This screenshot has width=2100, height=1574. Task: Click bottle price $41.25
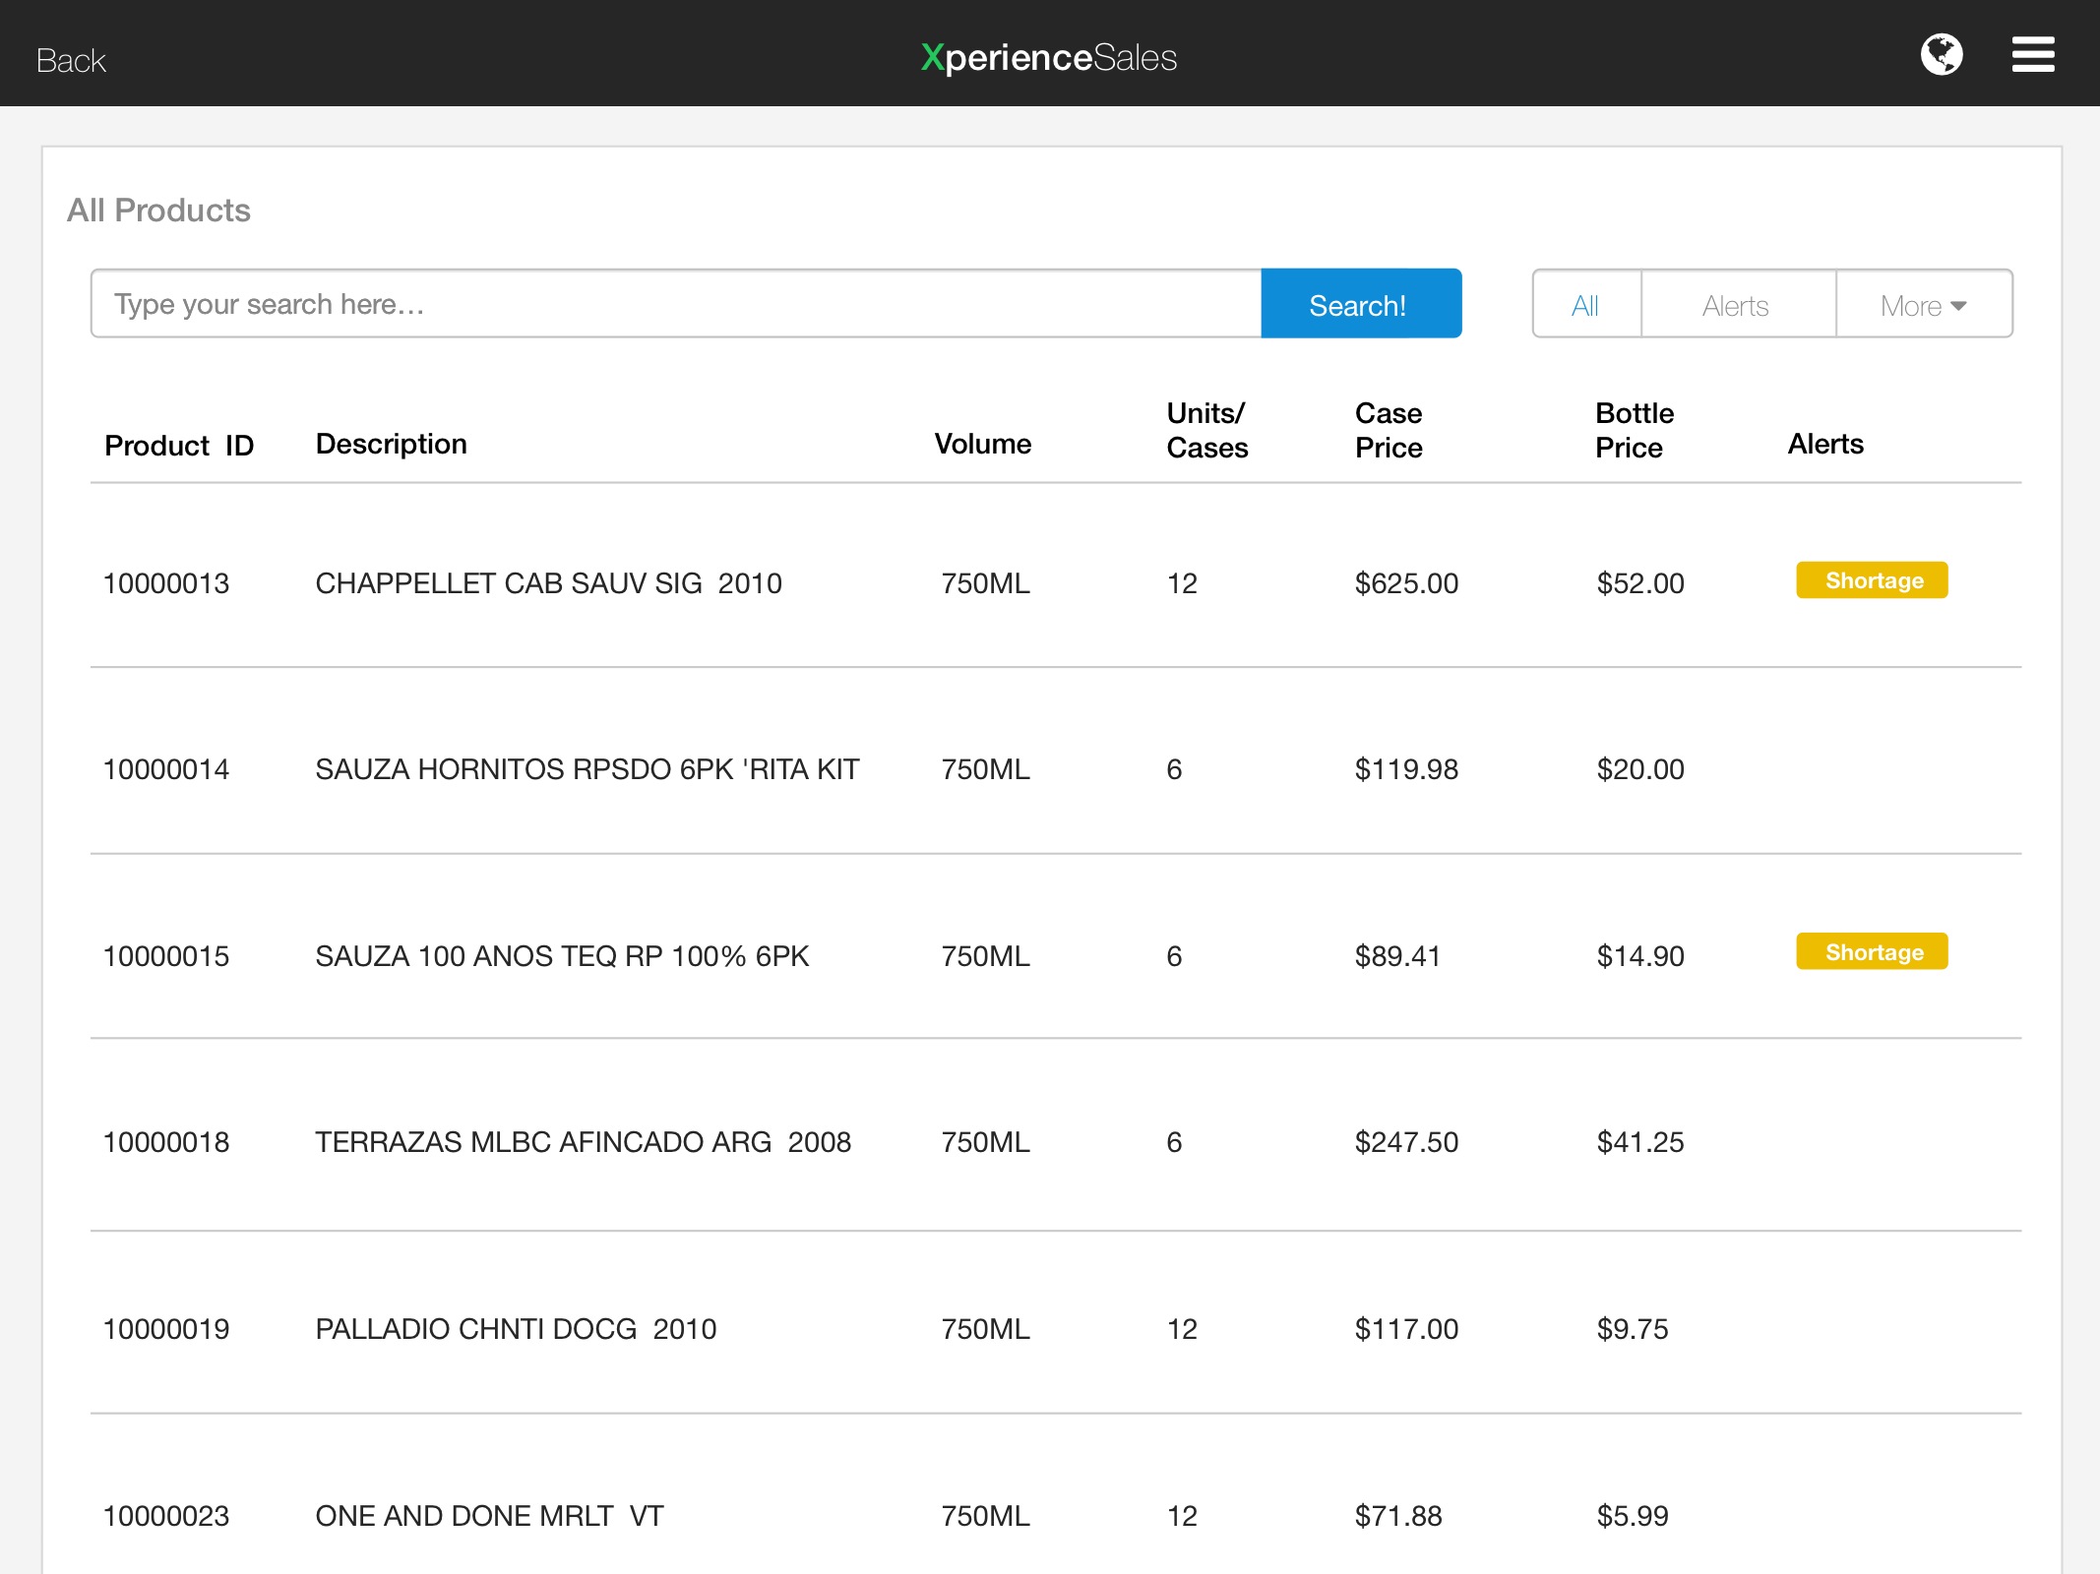pos(1639,1142)
